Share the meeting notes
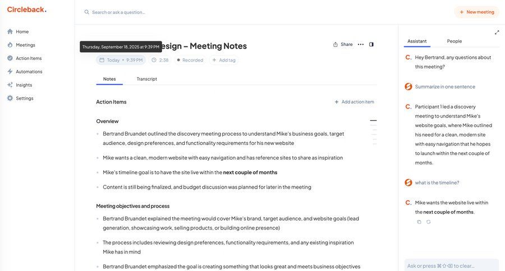505x271 pixels. point(343,44)
